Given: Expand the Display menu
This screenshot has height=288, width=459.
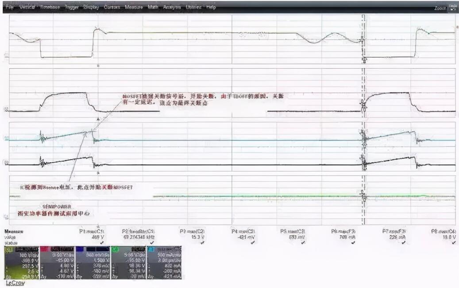Looking at the screenshot, I should point(91,8).
